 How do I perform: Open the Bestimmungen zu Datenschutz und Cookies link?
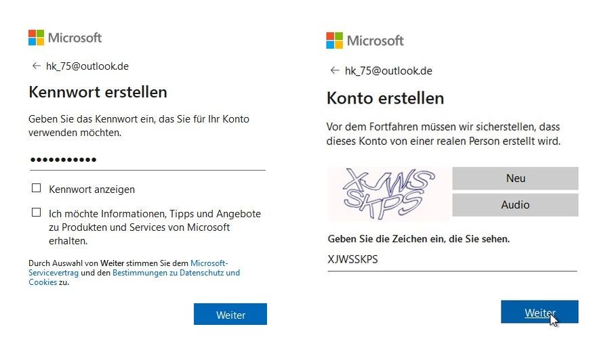click(x=134, y=278)
